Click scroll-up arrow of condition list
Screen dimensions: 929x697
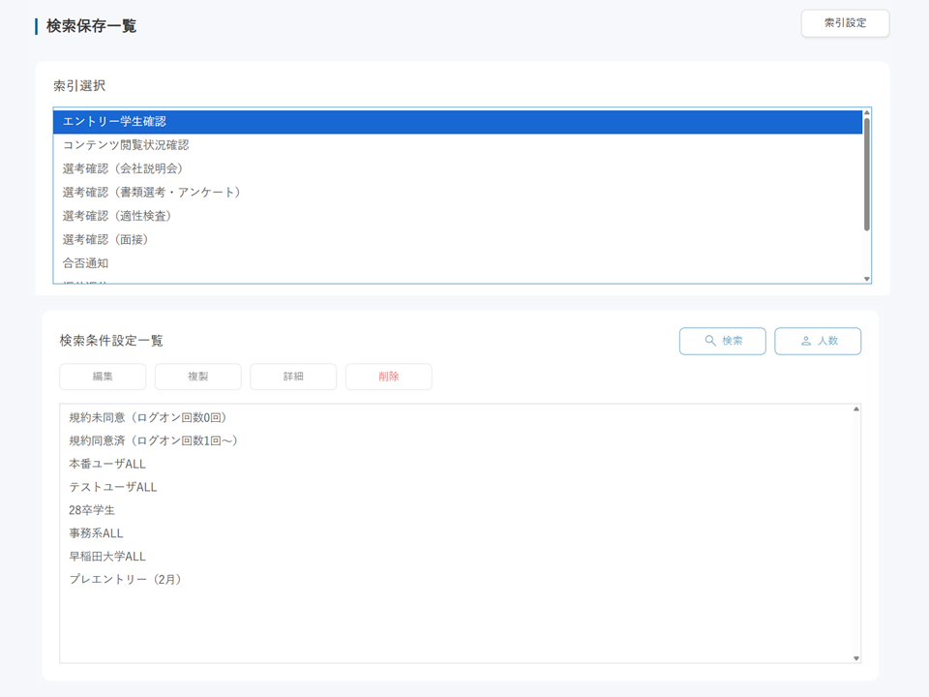[x=855, y=409]
